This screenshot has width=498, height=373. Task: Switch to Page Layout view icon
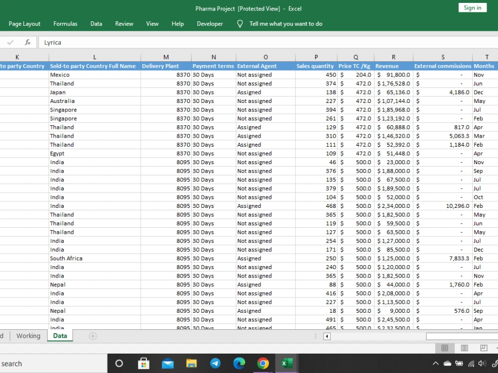464,348
